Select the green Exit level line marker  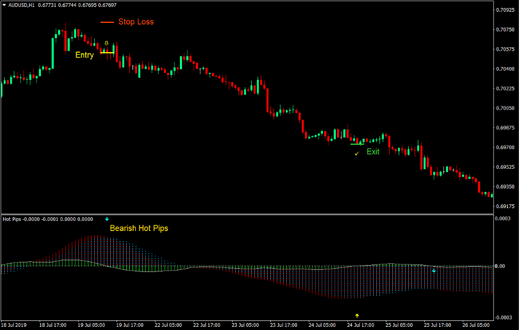click(357, 144)
